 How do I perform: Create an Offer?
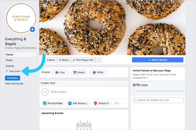98,72
